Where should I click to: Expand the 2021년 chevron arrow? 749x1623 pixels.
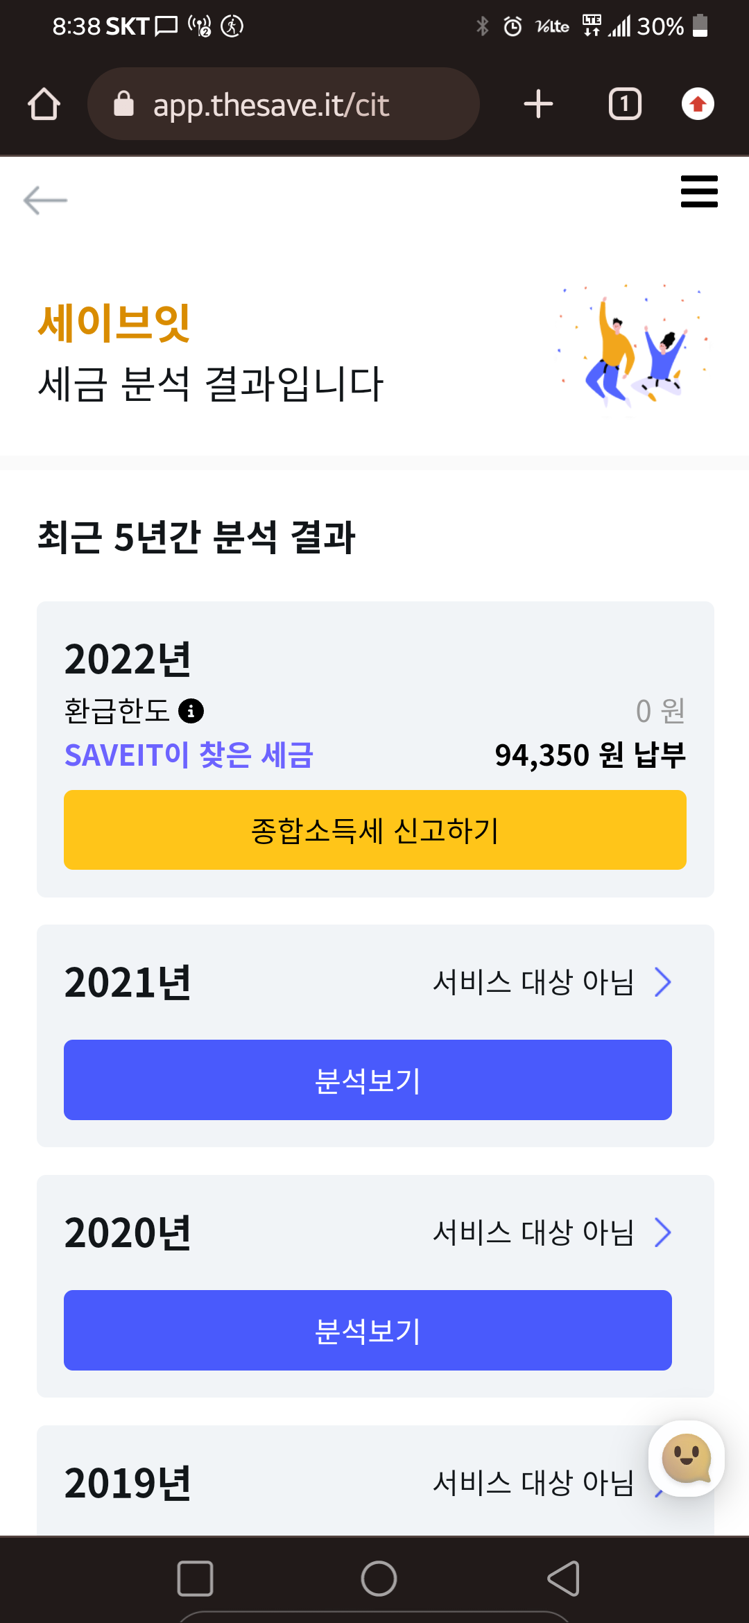coord(663,982)
